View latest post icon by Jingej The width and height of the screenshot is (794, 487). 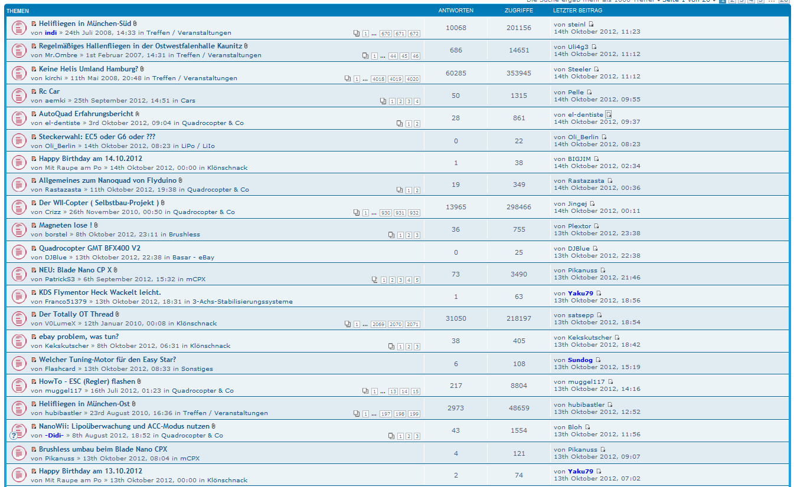coord(593,203)
